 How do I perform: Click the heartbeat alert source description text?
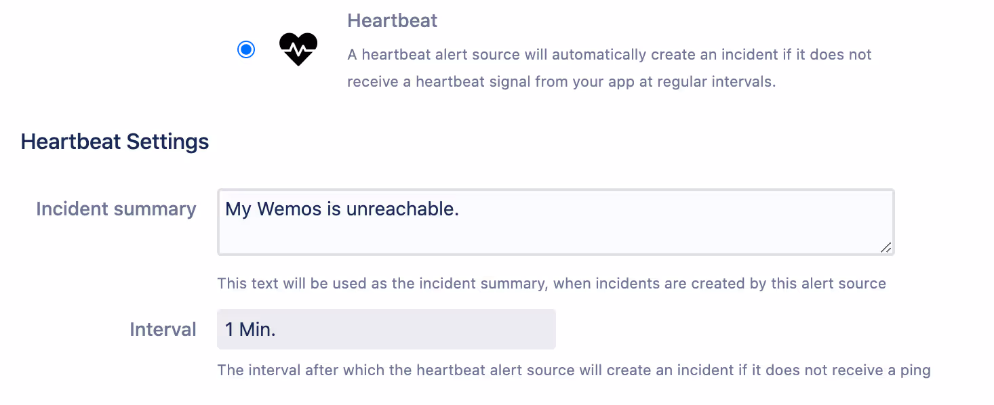[x=609, y=68]
